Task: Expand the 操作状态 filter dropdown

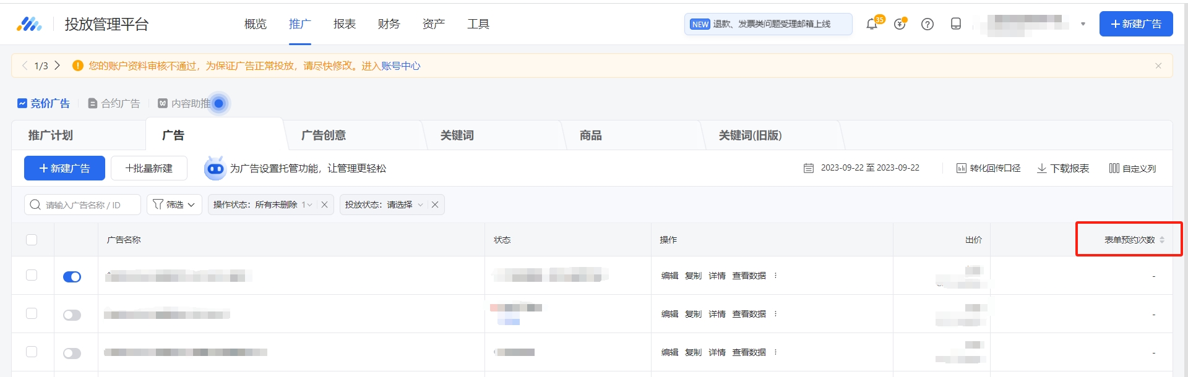Action: pos(309,205)
